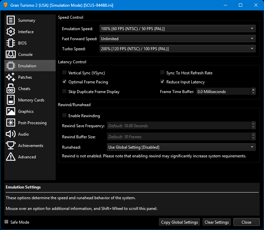Screen dimensions: 264x230
Task: Click the BIOS chip icon in sidebar
Action: pyautogui.click(x=11, y=43)
